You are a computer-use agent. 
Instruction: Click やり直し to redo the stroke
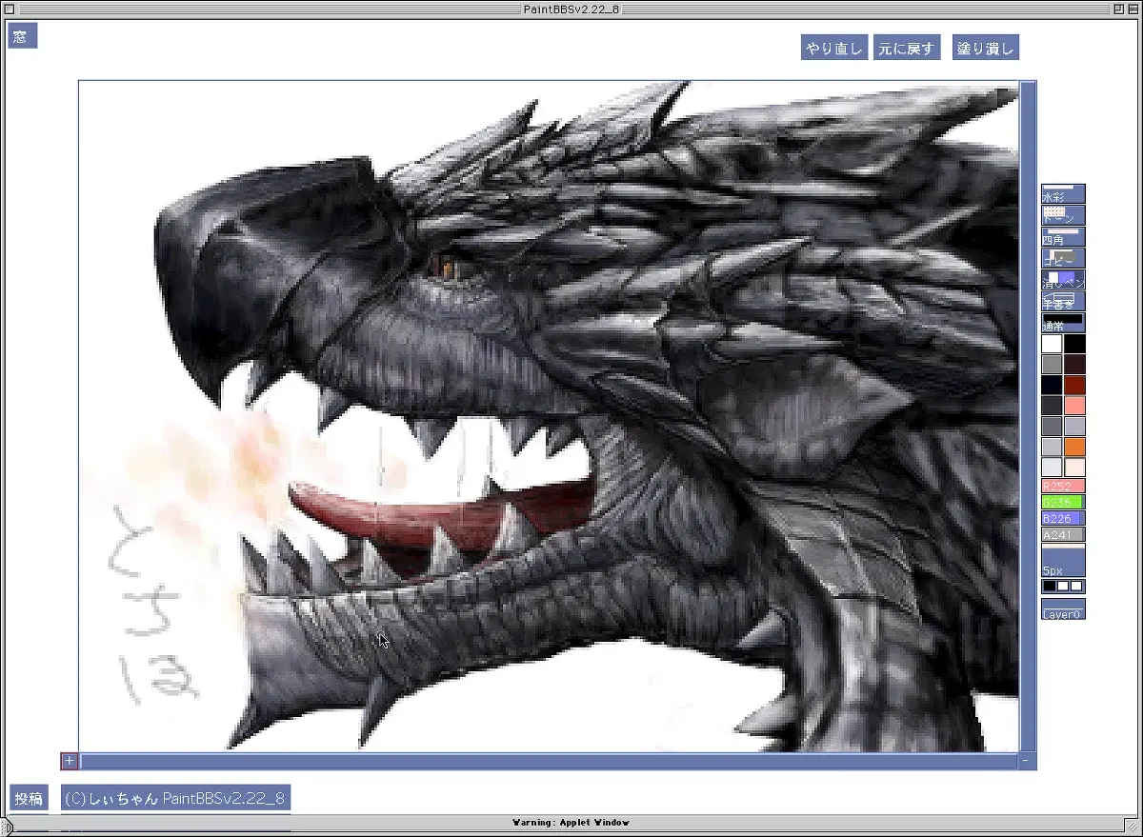pyautogui.click(x=833, y=48)
